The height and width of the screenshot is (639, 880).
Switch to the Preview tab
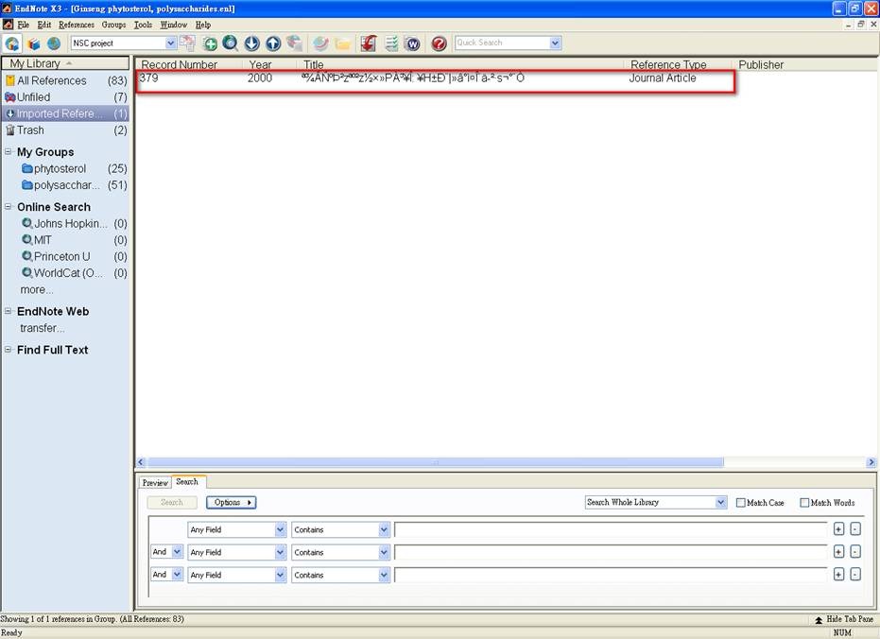[x=155, y=482]
